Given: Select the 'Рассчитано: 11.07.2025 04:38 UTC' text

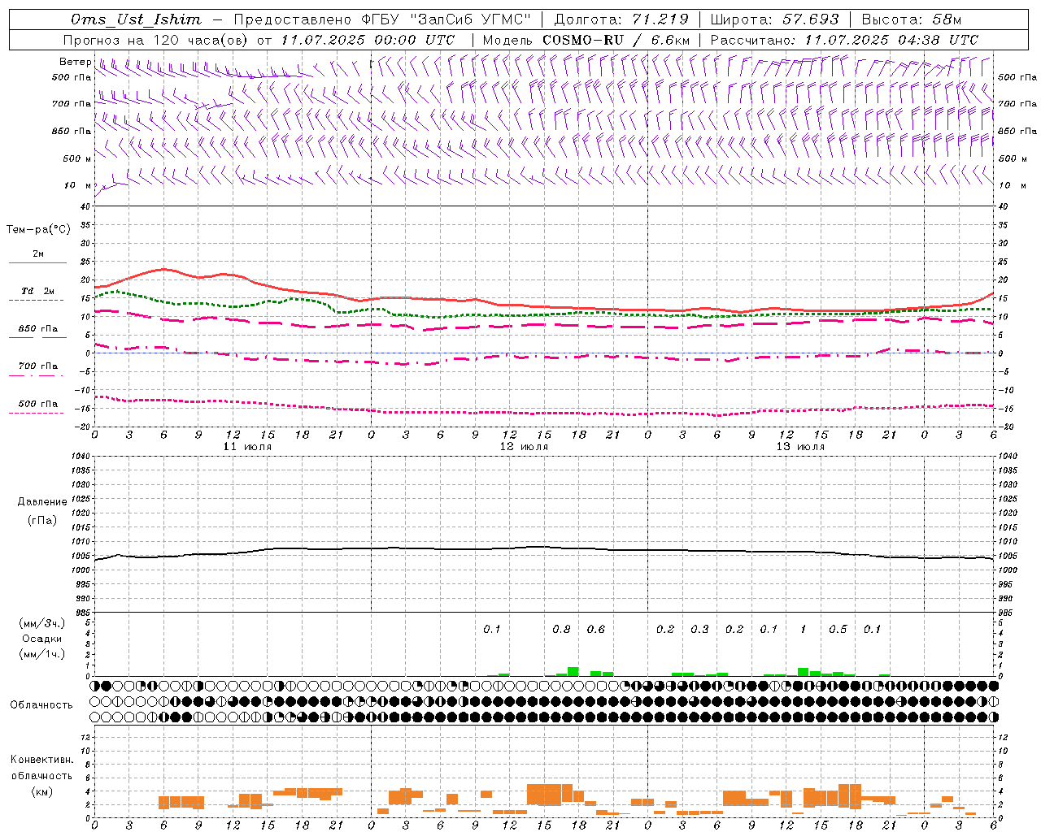Looking at the screenshot, I should tap(844, 40).
